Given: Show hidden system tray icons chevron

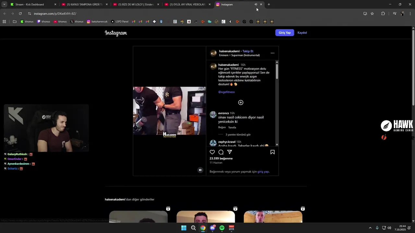Looking at the screenshot, I should [370, 228].
